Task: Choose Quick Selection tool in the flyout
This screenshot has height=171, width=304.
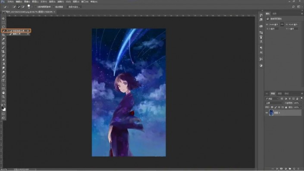Action: (x=19, y=31)
